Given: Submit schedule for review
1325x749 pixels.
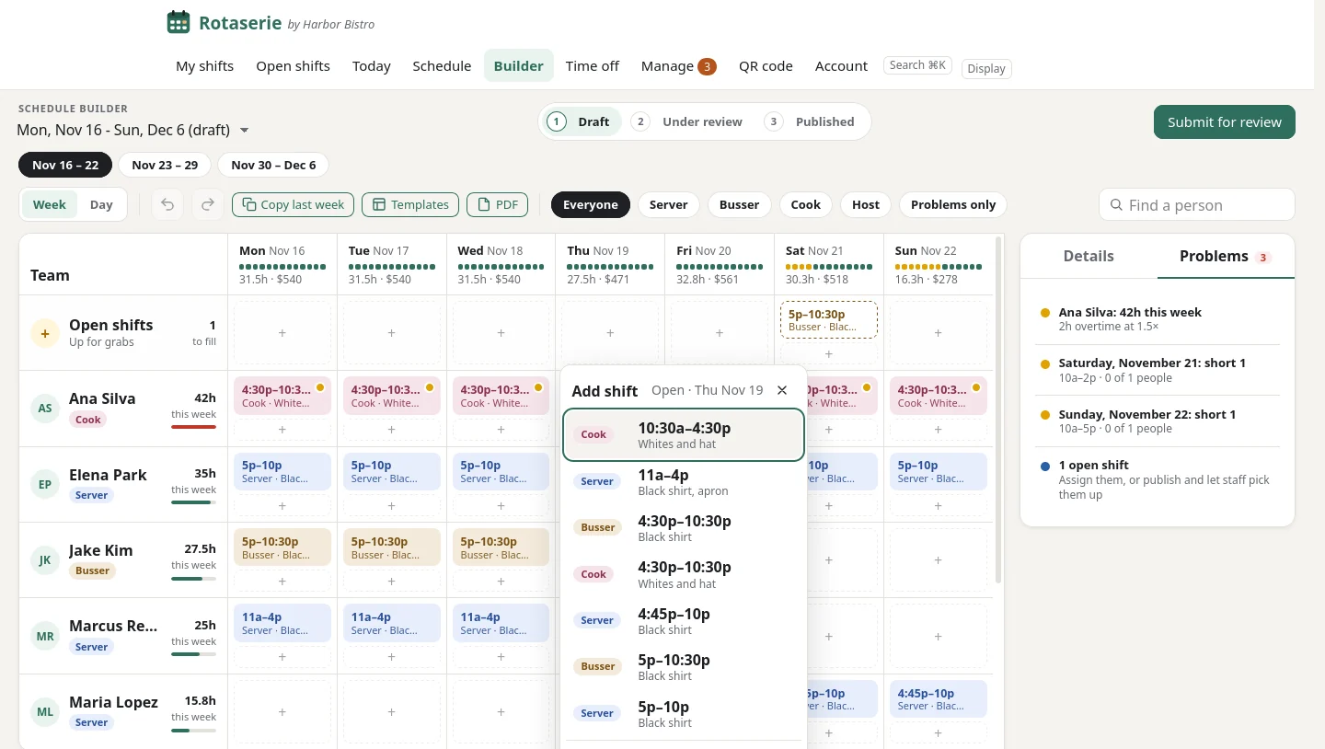Looking at the screenshot, I should (x=1225, y=121).
